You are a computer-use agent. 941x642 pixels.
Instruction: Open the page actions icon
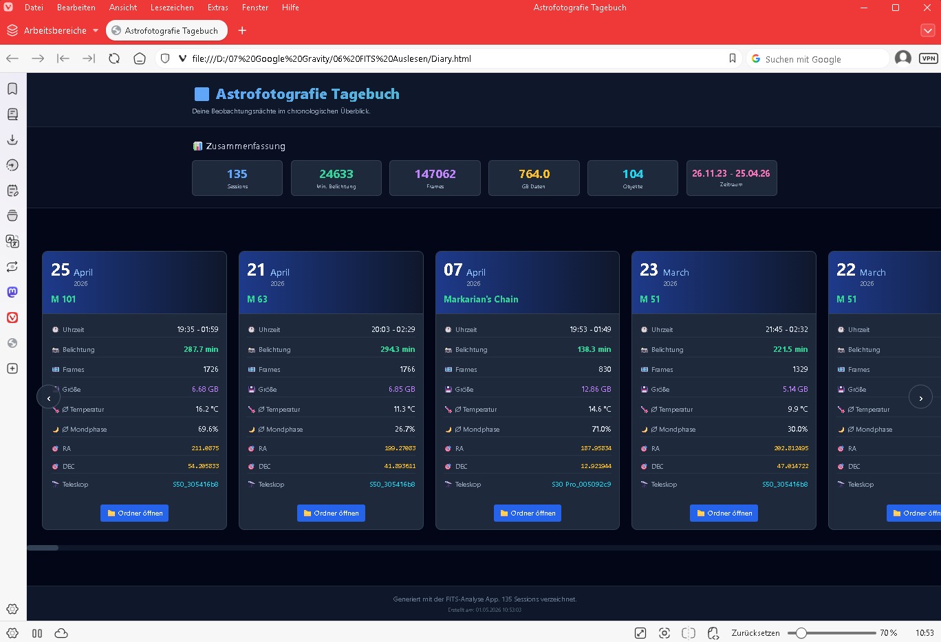(x=713, y=633)
